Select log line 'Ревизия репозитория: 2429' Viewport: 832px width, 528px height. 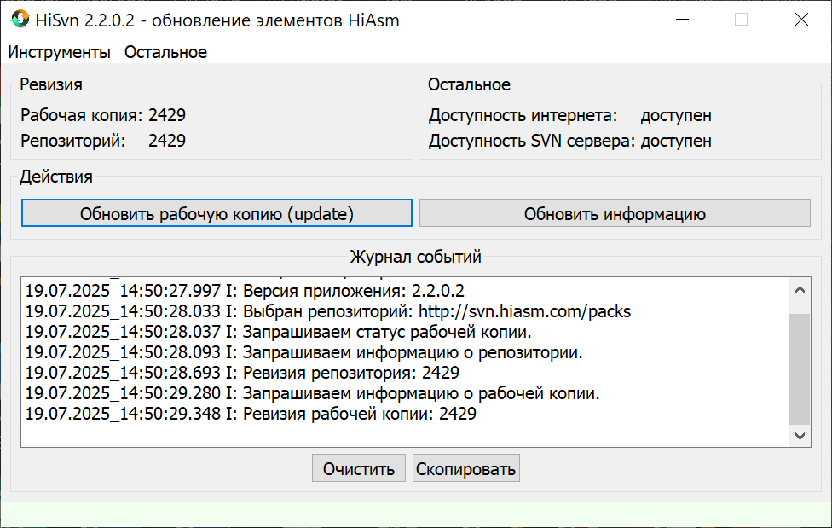tap(242, 373)
